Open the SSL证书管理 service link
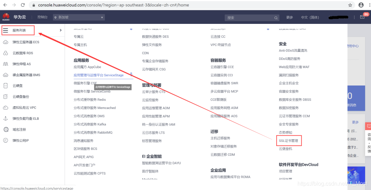 288,141
